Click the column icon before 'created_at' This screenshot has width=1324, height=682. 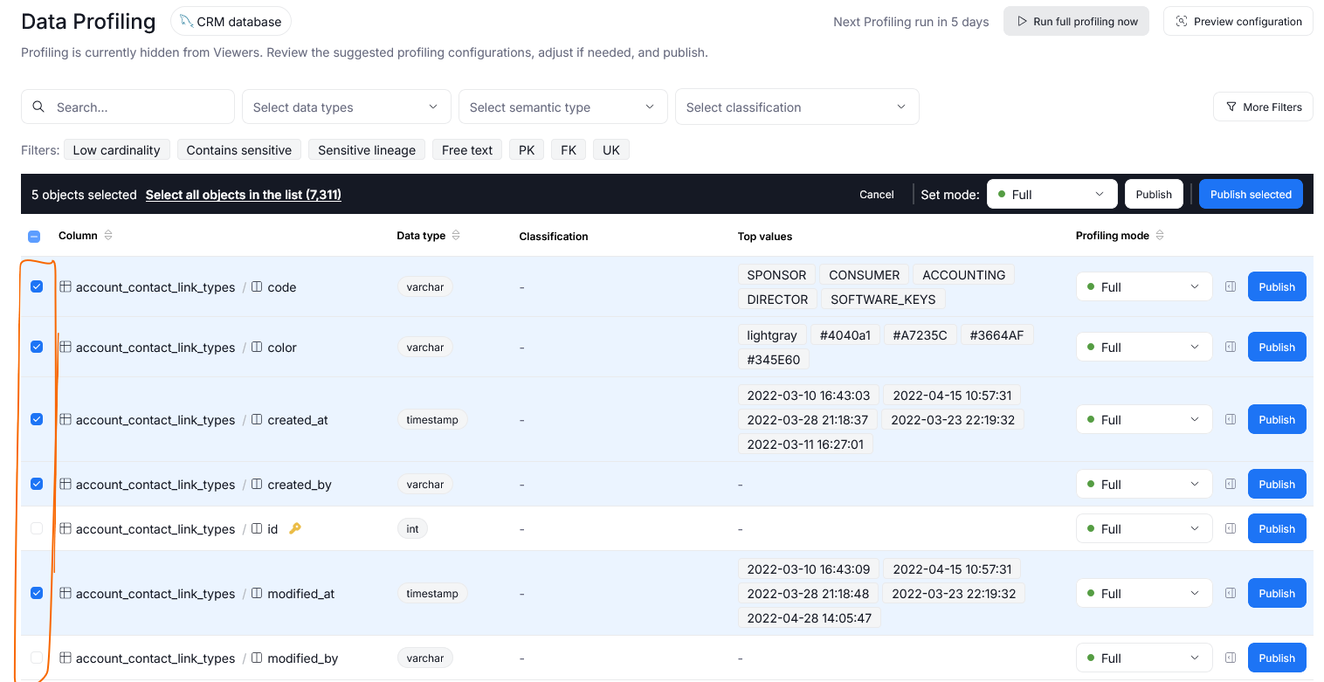(x=257, y=419)
